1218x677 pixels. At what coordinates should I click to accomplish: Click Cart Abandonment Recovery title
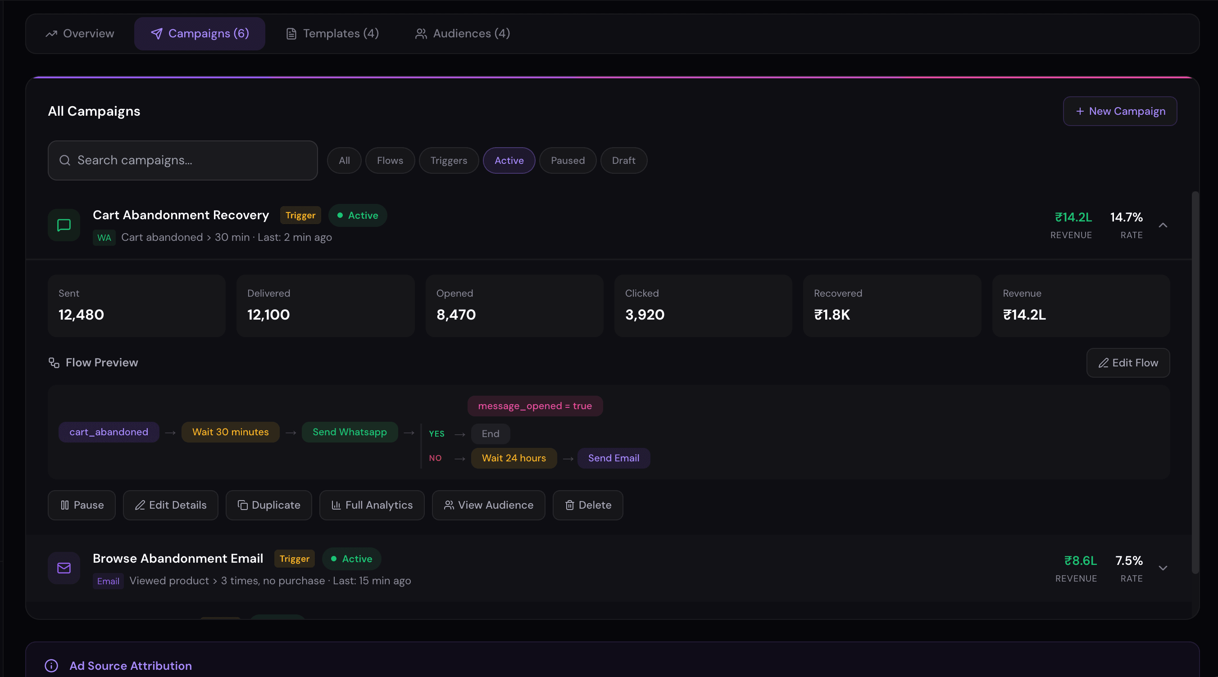pyautogui.click(x=181, y=215)
